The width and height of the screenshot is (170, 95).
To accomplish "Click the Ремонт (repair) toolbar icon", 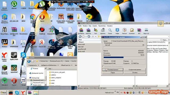I will (x=125, y=31).
